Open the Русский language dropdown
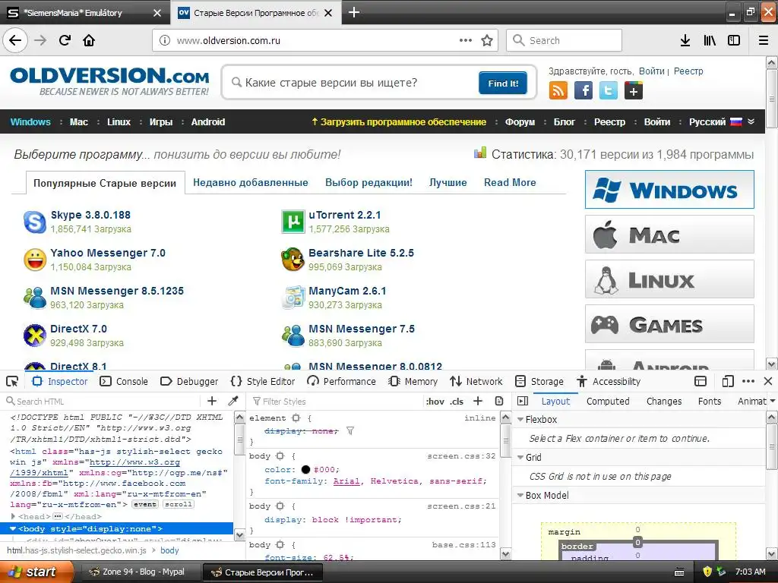The width and height of the screenshot is (778, 583). pos(722,122)
